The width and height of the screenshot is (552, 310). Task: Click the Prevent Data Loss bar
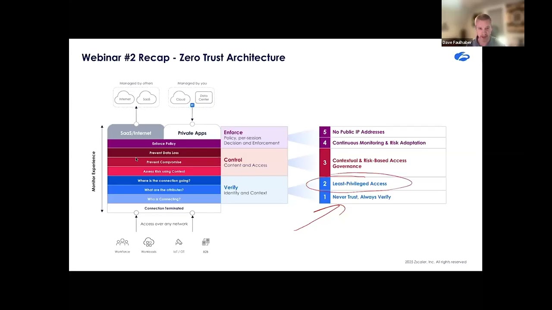point(164,153)
